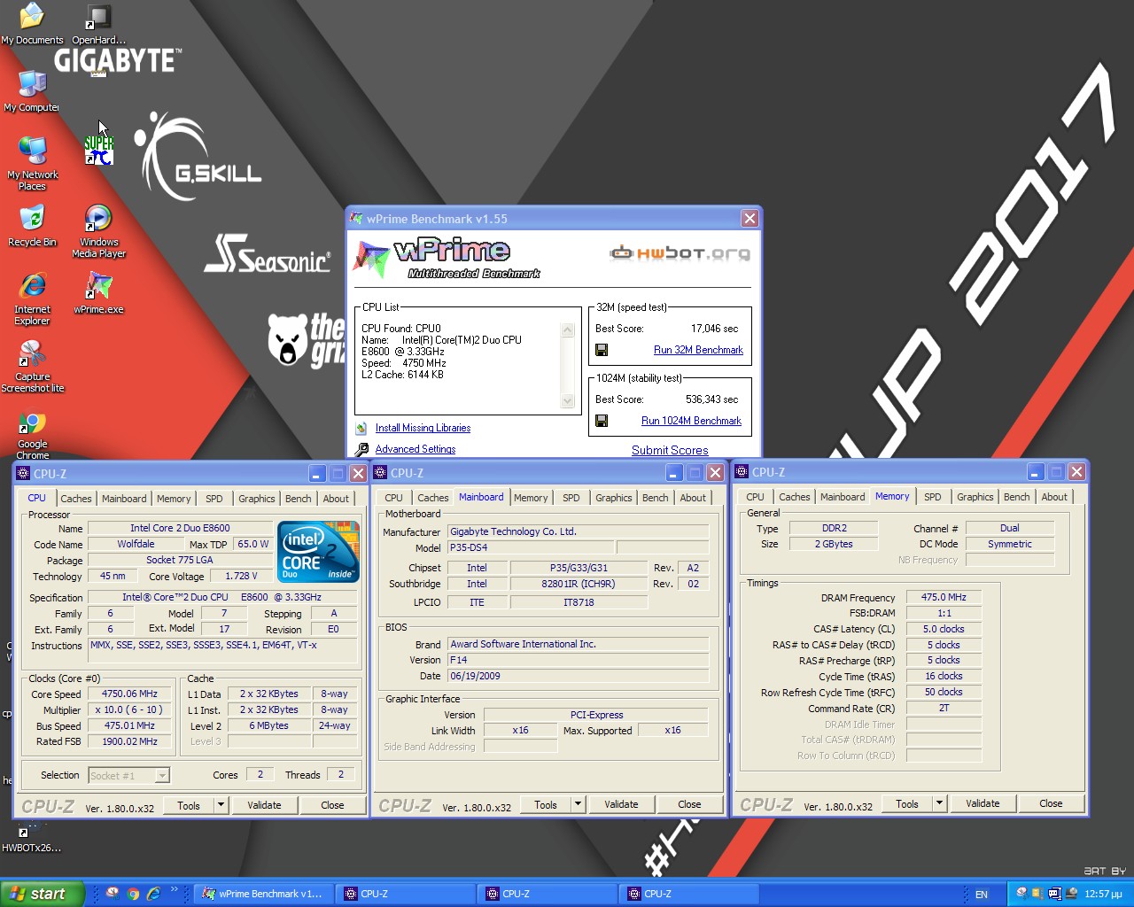Image resolution: width=1134 pixels, height=907 pixels.
Task: Open the Capture Screenshot lite shortcut
Action: coord(32,366)
